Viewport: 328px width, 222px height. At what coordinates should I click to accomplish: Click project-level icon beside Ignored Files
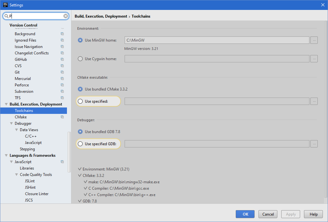point(62,40)
